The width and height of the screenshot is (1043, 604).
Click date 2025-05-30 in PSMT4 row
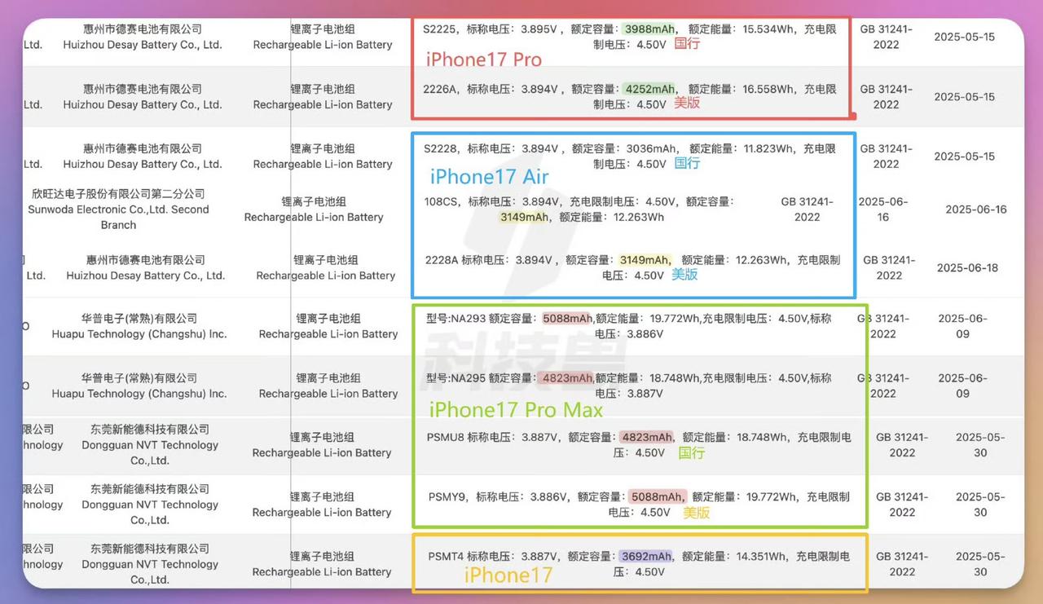[x=980, y=564]
